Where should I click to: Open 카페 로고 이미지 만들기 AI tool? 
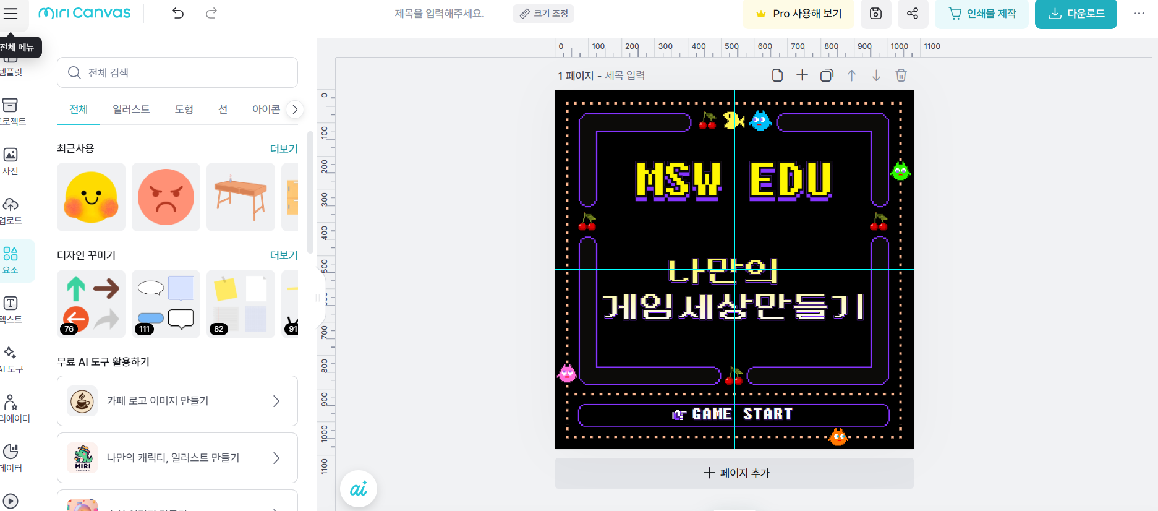point(177,401)
